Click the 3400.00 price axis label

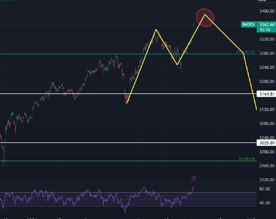(x=267, y=11)
